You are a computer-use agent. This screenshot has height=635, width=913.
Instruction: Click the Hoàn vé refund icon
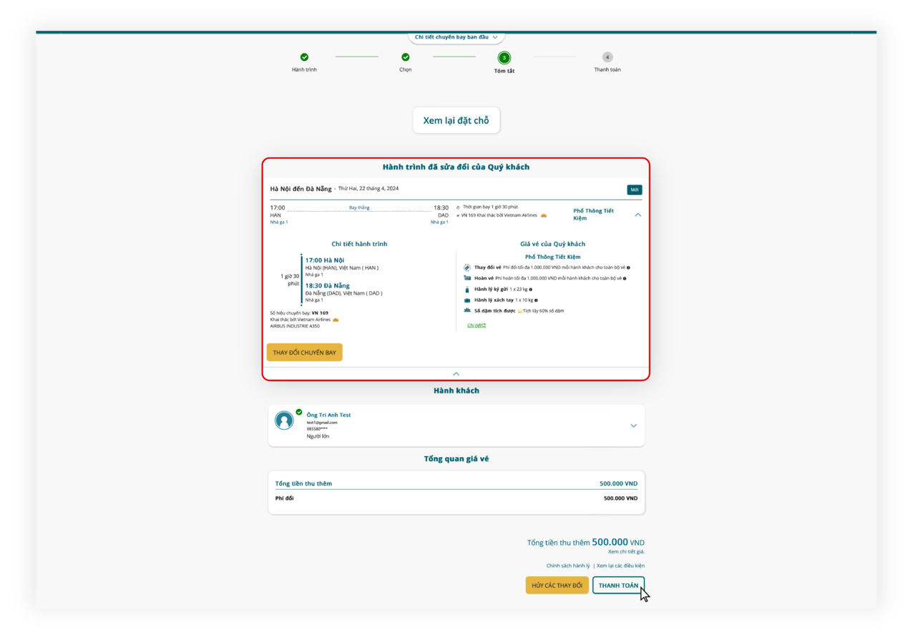pyautogui.click(x=467, y=277)
